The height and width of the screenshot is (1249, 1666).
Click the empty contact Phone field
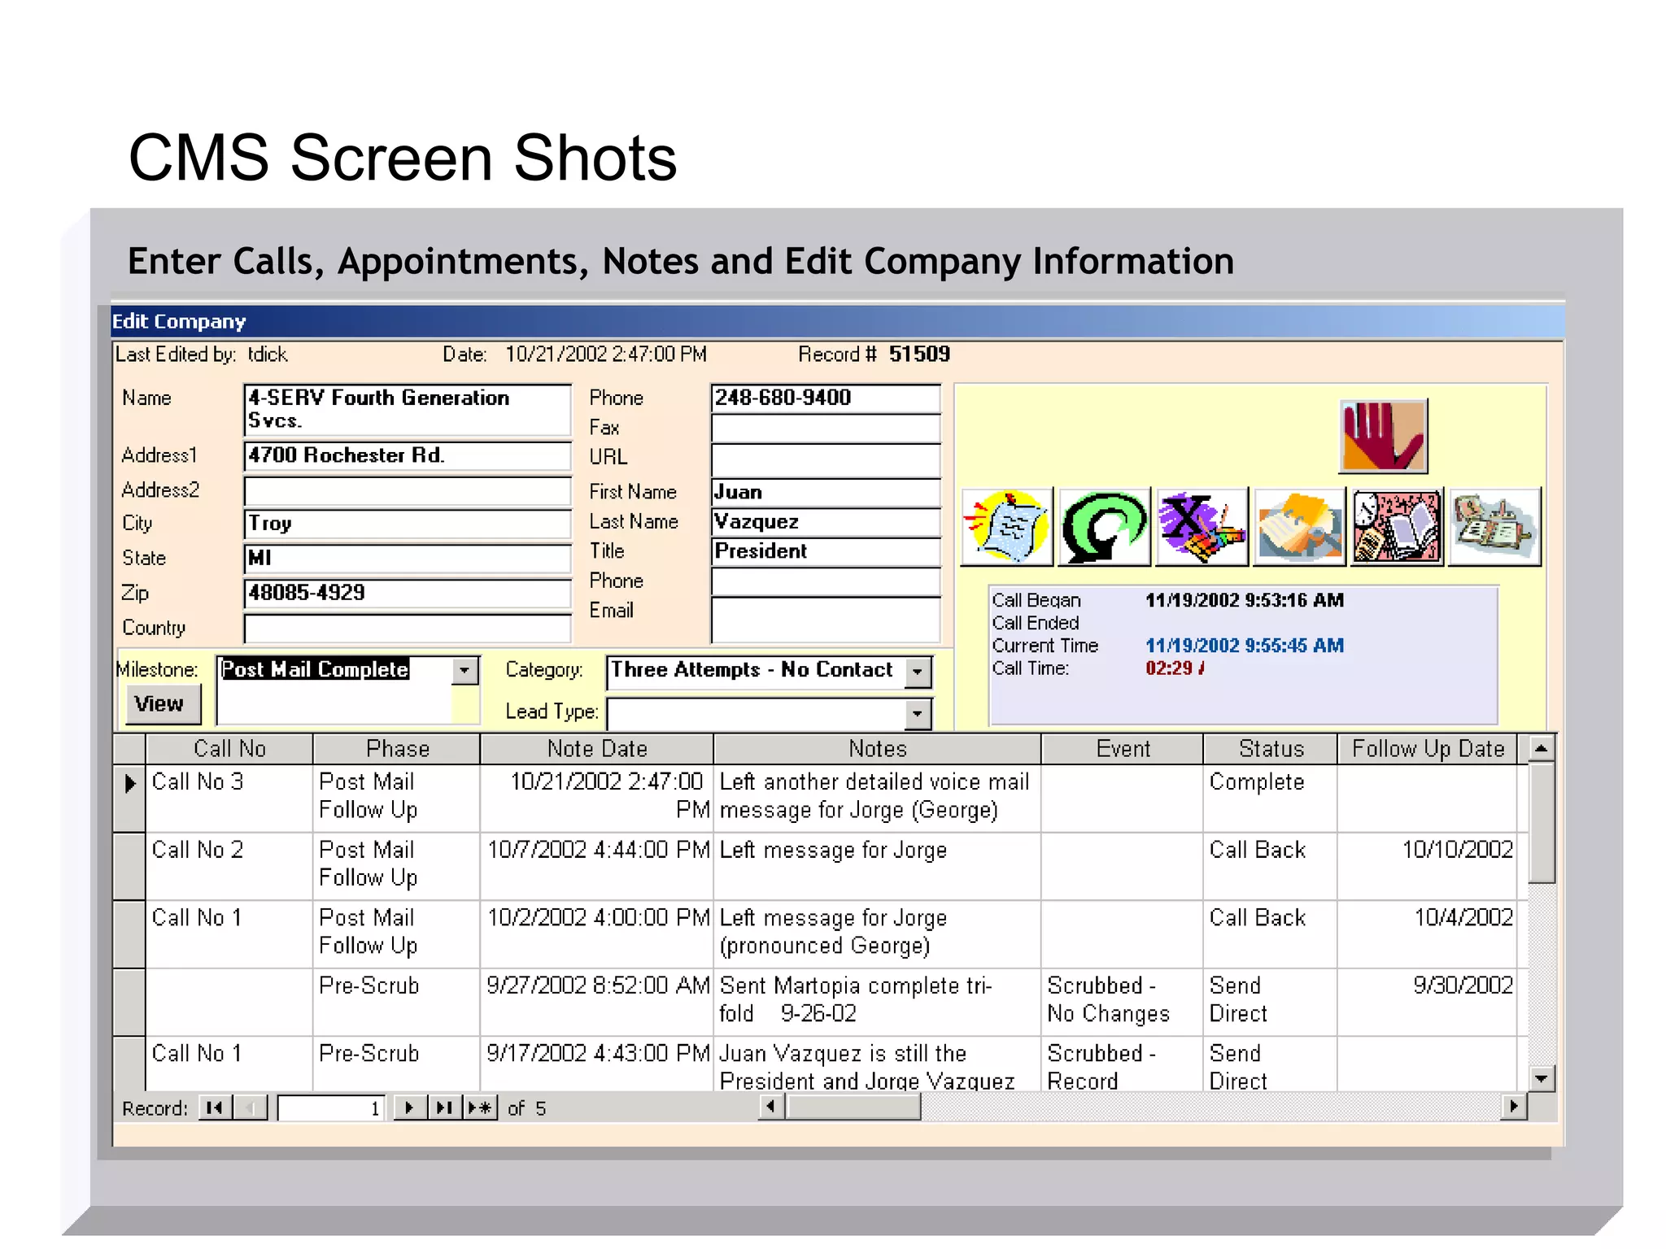826,581
